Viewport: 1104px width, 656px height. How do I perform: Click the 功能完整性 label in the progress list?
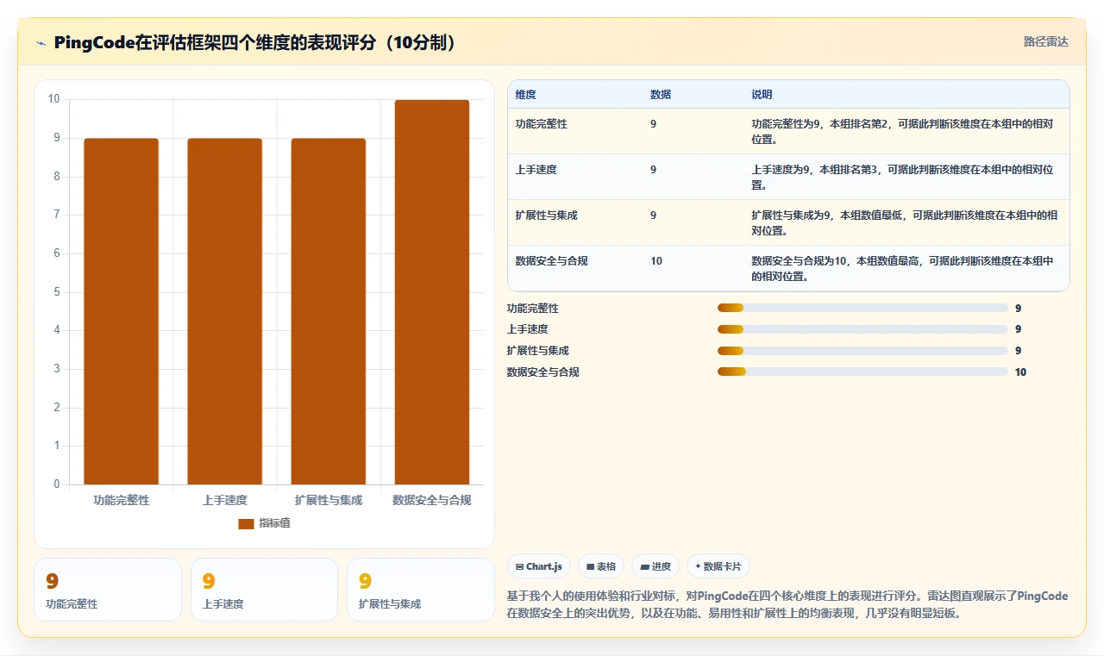click(532, 308)
